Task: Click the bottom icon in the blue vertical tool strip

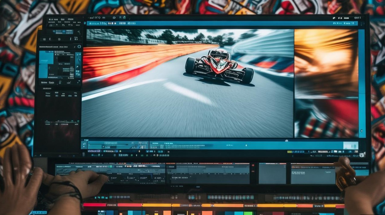Action: click(78, 74)
